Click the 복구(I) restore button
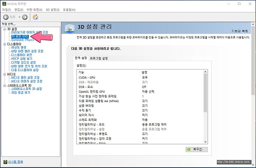 pyautogui.click(x=197, y=150)
